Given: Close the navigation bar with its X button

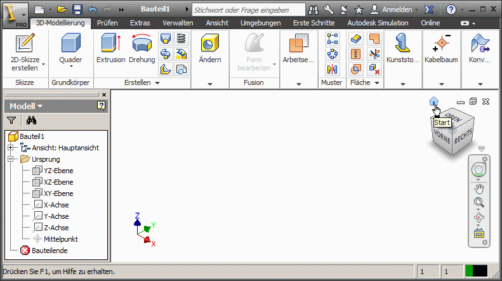Looking at the screenshot, I should click(x=485, y=159).
